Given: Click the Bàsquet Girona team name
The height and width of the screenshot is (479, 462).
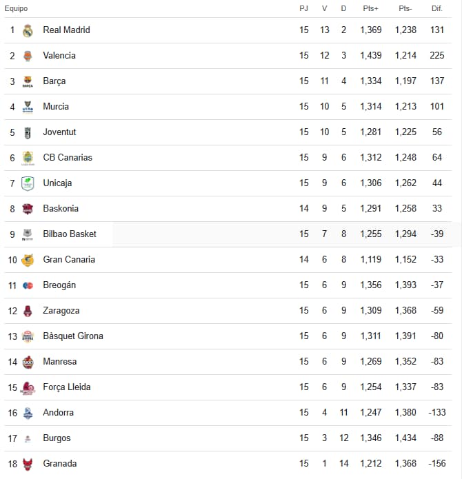Looking at the screenshot, I should pyautogui.click(x=73, y=336).
